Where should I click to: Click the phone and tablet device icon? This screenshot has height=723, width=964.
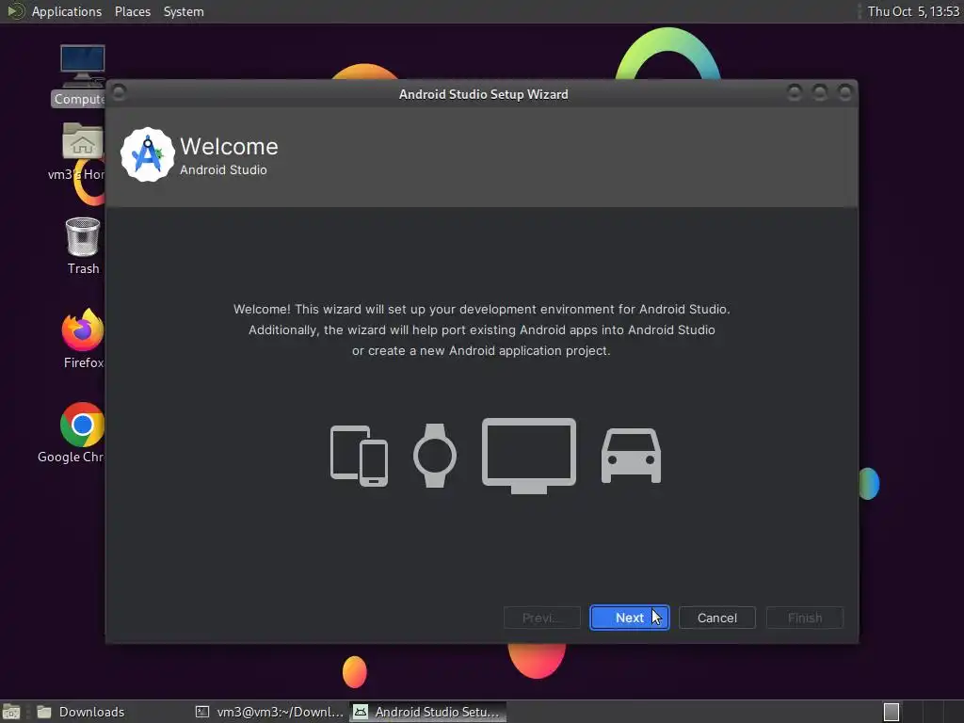(x=359, y=456)
